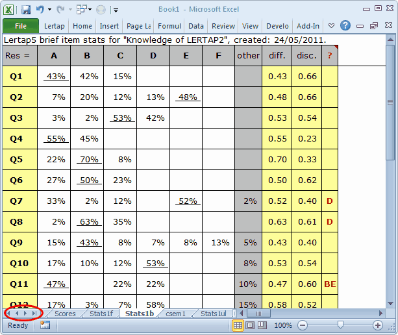Open the Lertap ribbon tab

[x=55, y=26]
